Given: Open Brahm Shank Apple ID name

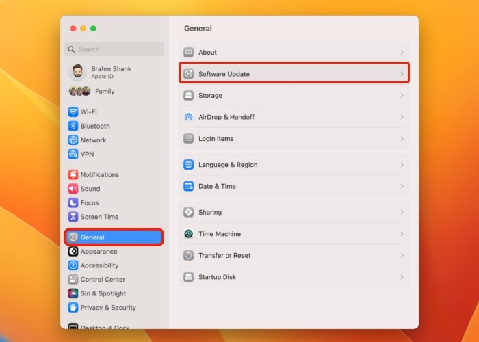Looking at the screenshot, I should click(111, 68).
